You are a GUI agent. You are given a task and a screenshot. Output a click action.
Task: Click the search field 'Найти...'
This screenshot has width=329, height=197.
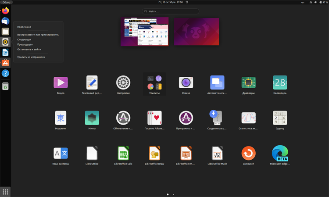(170, 11)
